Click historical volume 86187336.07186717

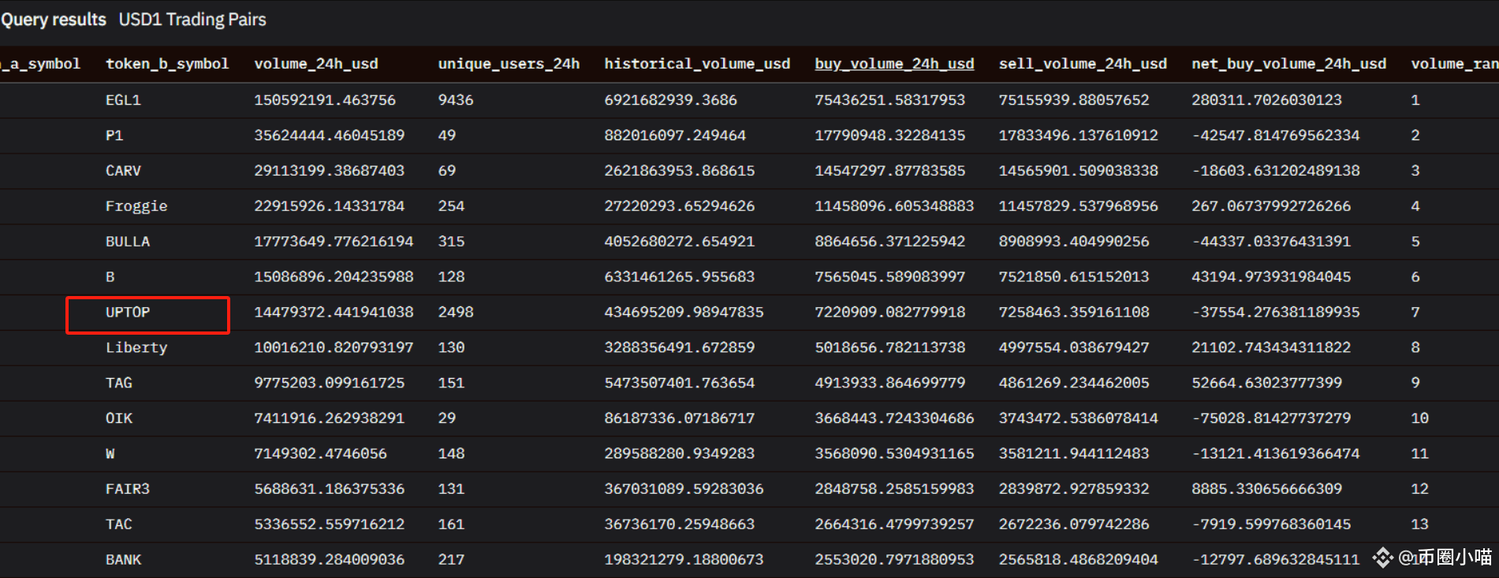pos(680,418)
